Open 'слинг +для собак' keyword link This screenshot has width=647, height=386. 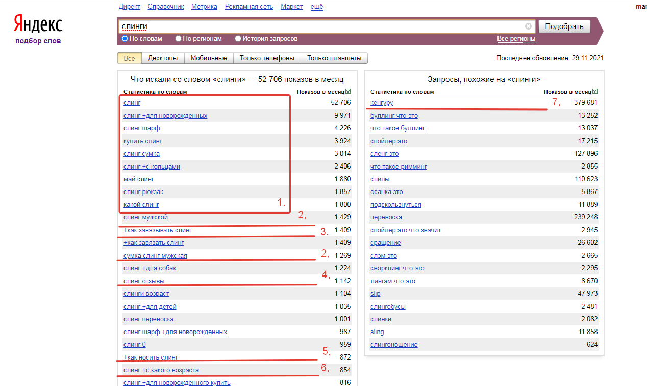pyautogui.click(x=150, y=268)
